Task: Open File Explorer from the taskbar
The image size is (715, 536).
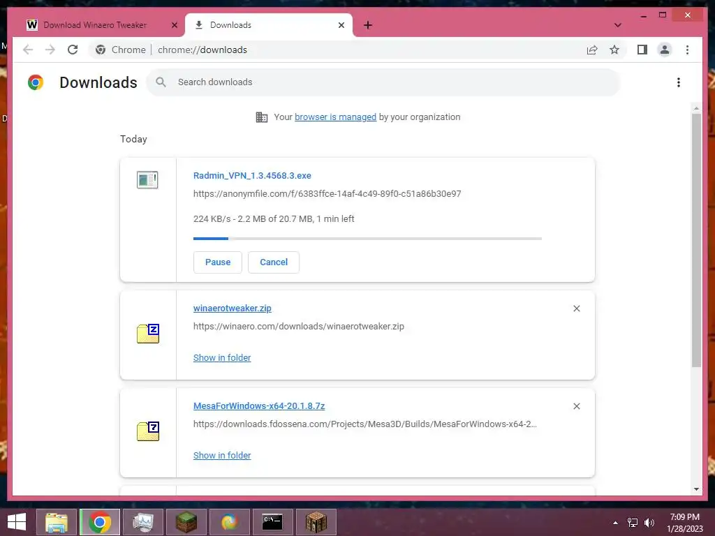Action: click(57, 522)
